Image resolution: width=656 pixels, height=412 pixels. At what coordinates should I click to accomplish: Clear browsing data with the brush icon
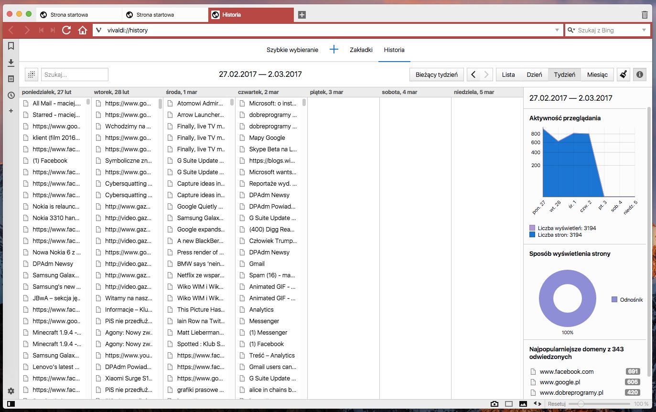coord(623,74)
